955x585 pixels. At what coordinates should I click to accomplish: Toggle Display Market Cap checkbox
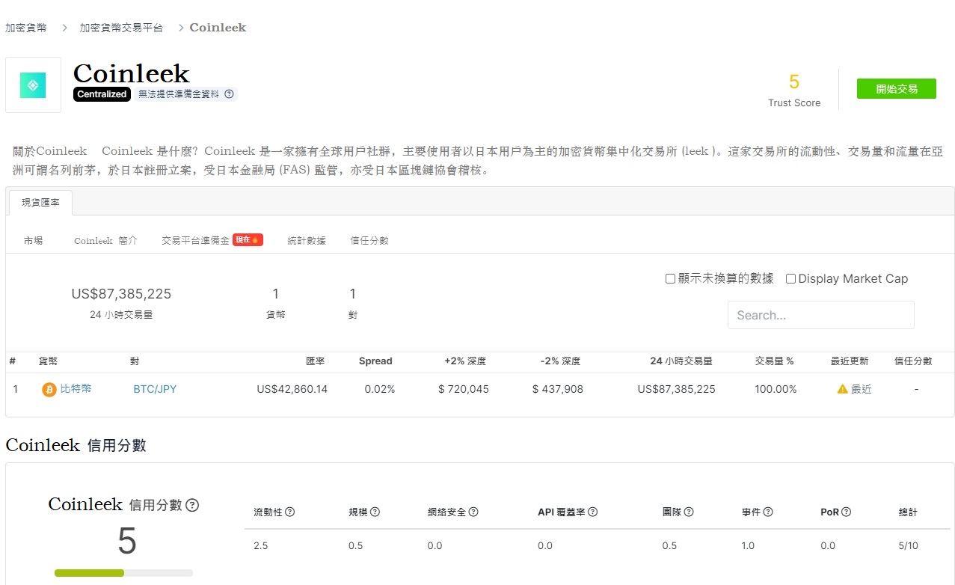pos(790,279)
